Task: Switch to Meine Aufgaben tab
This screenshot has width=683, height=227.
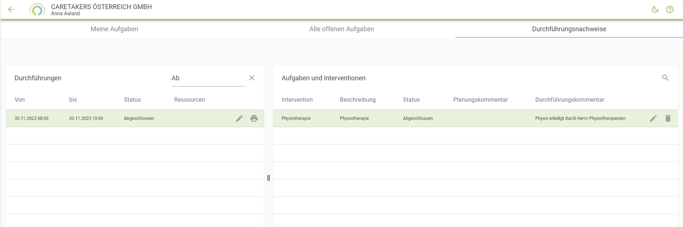Action: (114, 29)
